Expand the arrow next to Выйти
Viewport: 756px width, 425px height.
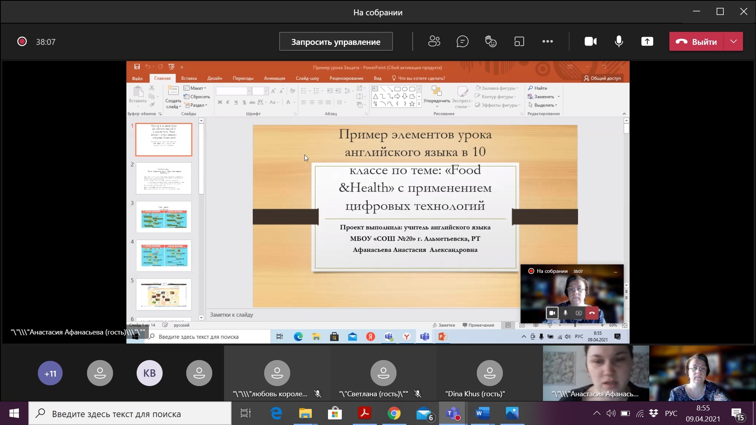coord(733,41)
